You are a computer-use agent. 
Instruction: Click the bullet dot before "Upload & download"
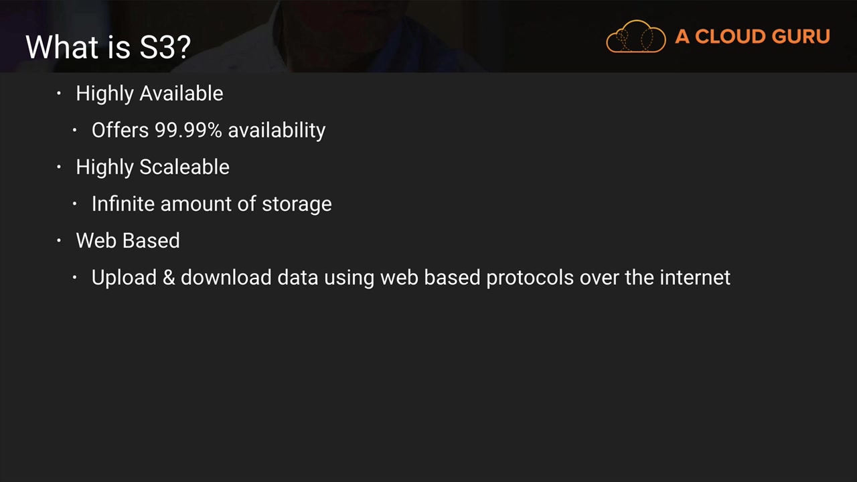(75, 277)
